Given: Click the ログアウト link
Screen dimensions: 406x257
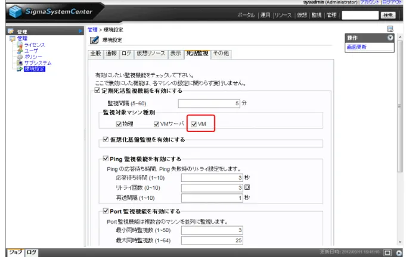Looking at the screenshot, I should click(x=392, y=2).
